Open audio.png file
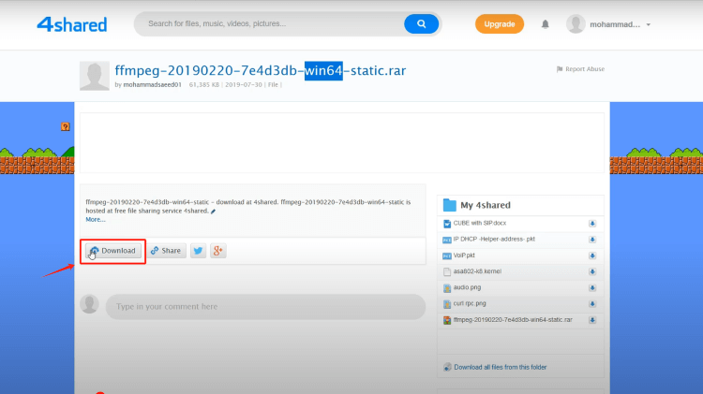The image size is (703, 394). (x=467, y=287)
